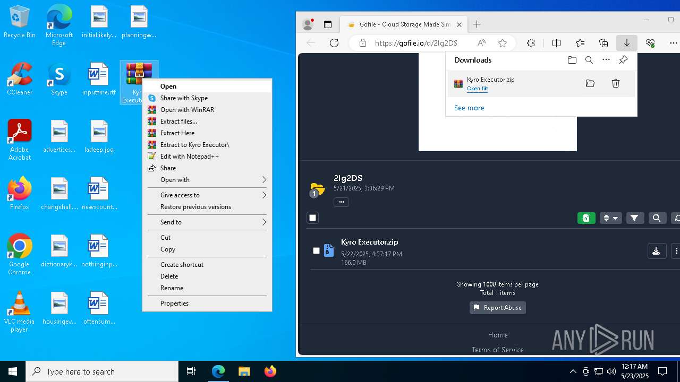Choose Extract files... option
Screen dimensions: 680x382
coord(207,121)
